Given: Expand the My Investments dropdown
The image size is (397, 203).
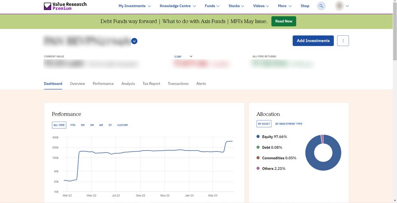Looking at the screenshot, I should tap(135, 6).
